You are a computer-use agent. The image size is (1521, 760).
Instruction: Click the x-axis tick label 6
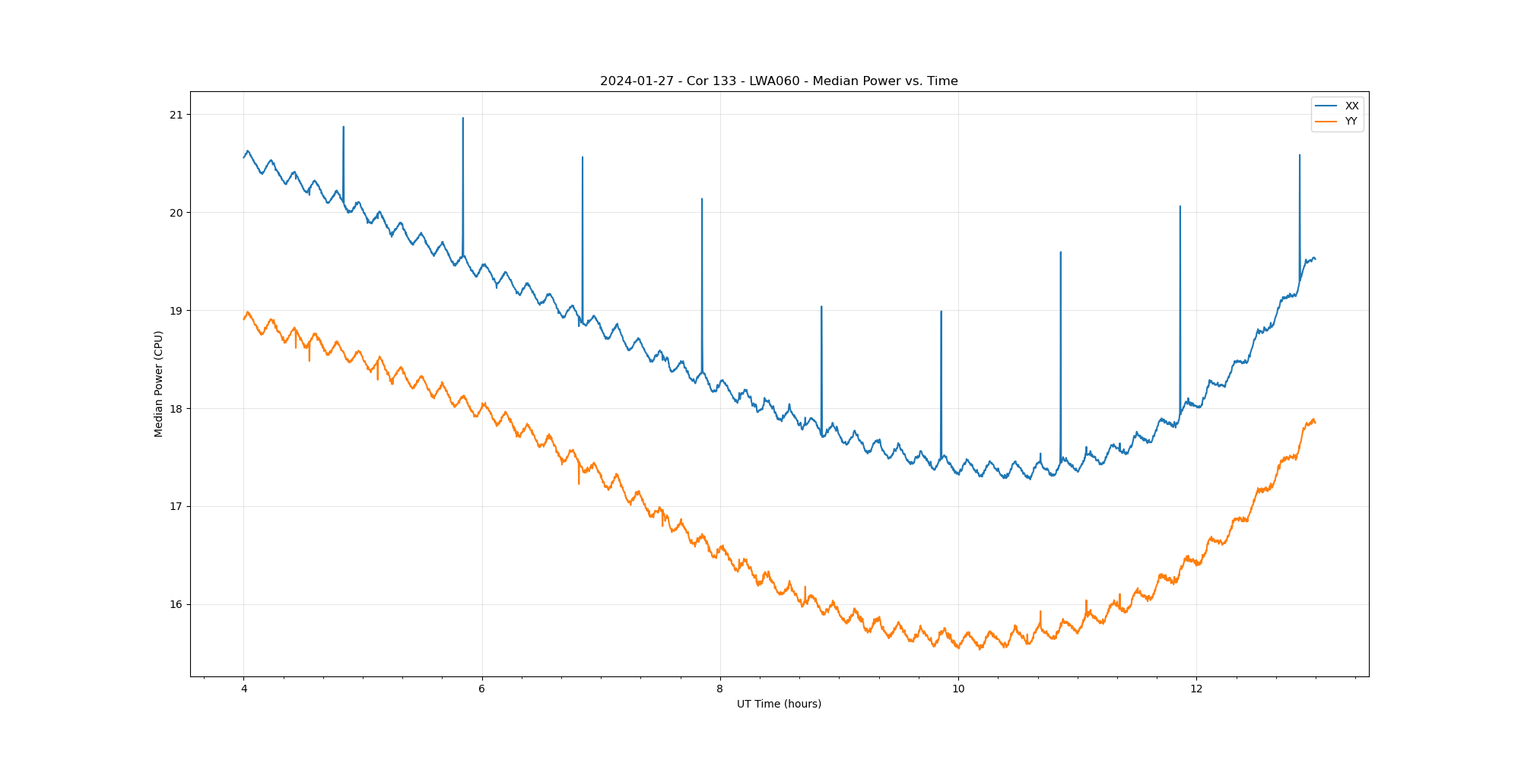[481, 689]
